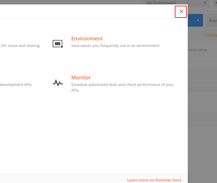This screenshot has height=183, width=217.
Task: Open the Environment heading link
Action: (87, 38)
